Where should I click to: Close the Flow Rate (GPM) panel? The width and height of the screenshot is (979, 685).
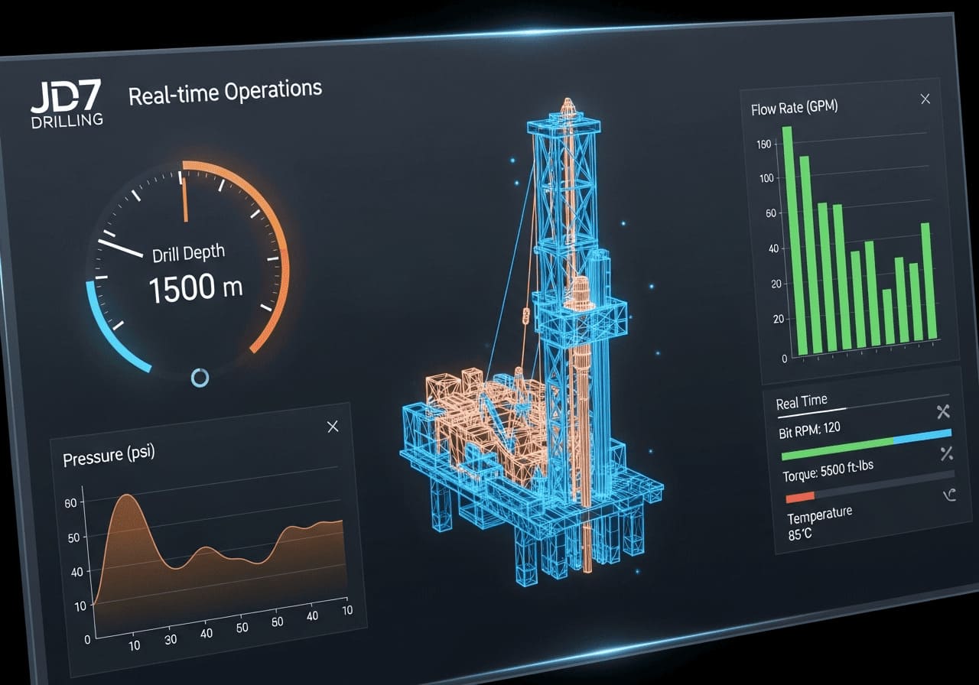coord(925,99)
